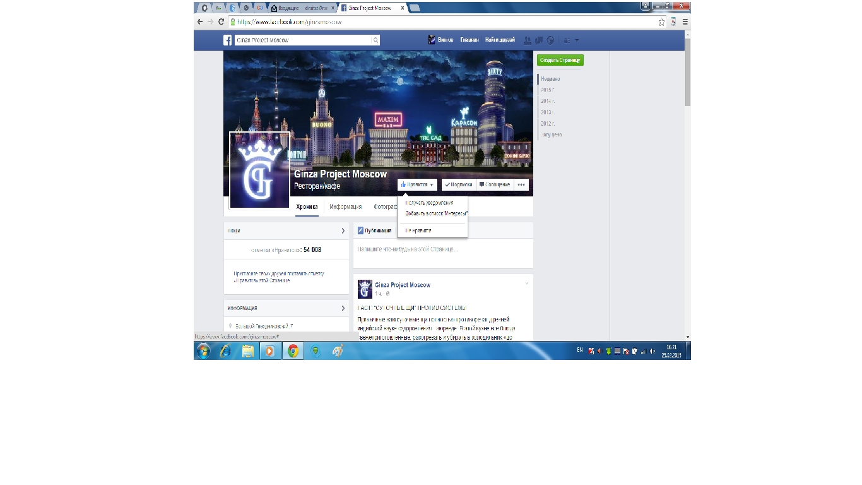862x485 pixels.
Task: Click the Chrome forward arrow
Action: (x=210, y=21)
